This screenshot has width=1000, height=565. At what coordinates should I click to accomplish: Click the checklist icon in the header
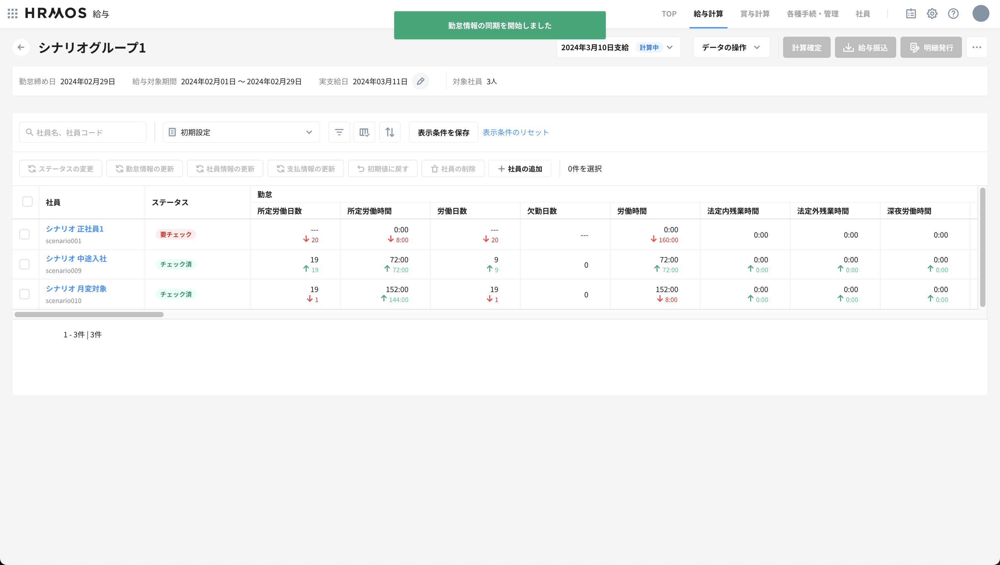[x=911, y=14]
